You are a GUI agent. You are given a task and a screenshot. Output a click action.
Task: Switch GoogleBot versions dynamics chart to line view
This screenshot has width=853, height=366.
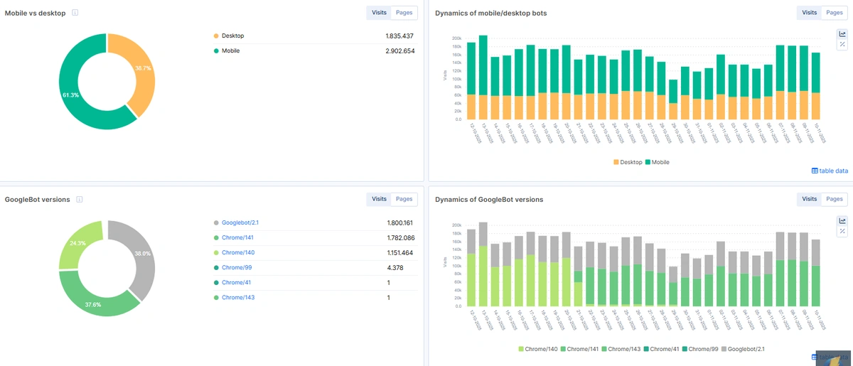click(x=842, y=221)
